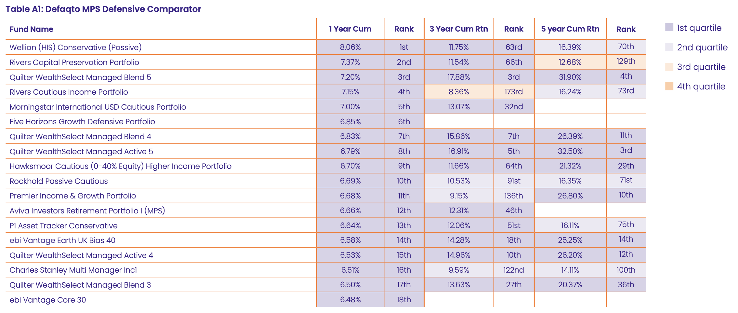Click the table title Defaqto MPS Defensive Comparator

(103, 9)
